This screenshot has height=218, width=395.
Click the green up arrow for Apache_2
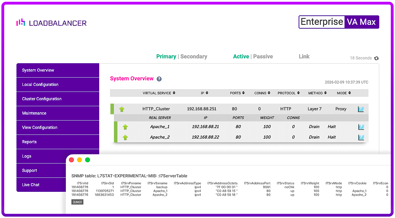(x=125, y=137)
